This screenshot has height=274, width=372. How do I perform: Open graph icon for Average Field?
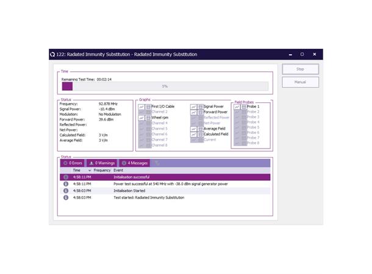(193, 129)
